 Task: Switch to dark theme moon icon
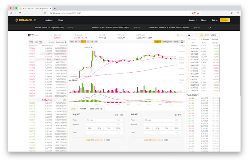pos(181,35)
